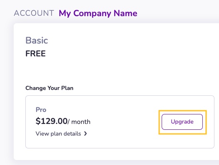Open My Company Name account title
The width and height of the screenshot is (219, 165).
click(x=98, y=13)
